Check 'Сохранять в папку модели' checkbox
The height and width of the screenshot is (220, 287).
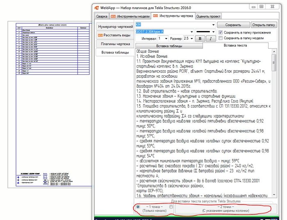pos(221,38)
